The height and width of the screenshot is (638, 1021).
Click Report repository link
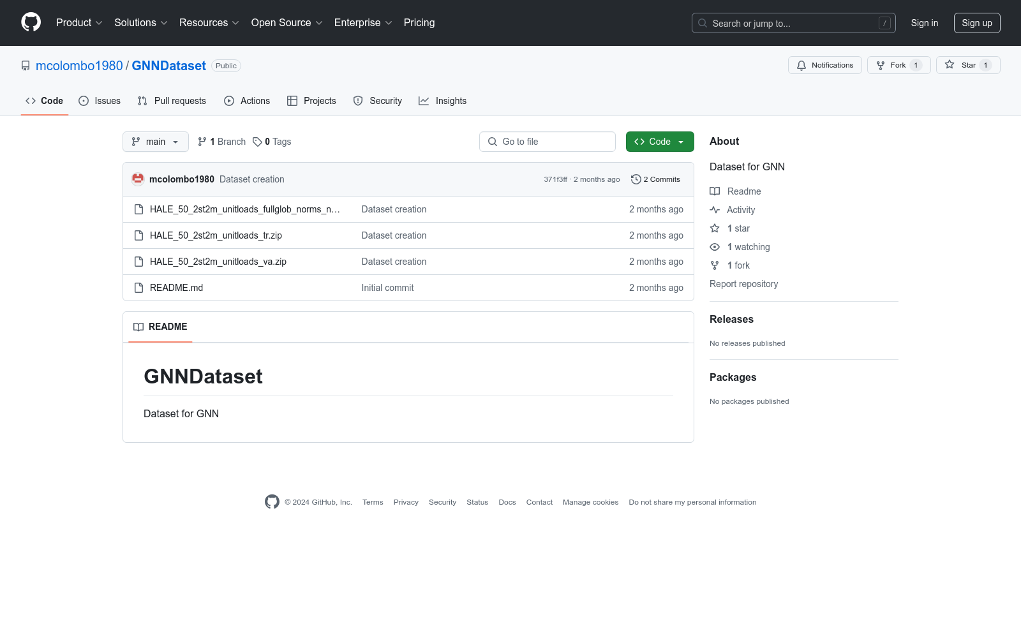pos(744,284)
